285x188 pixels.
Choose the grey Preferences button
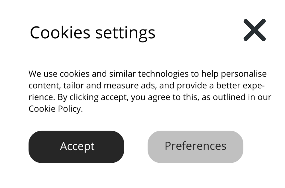pos(196,147)
